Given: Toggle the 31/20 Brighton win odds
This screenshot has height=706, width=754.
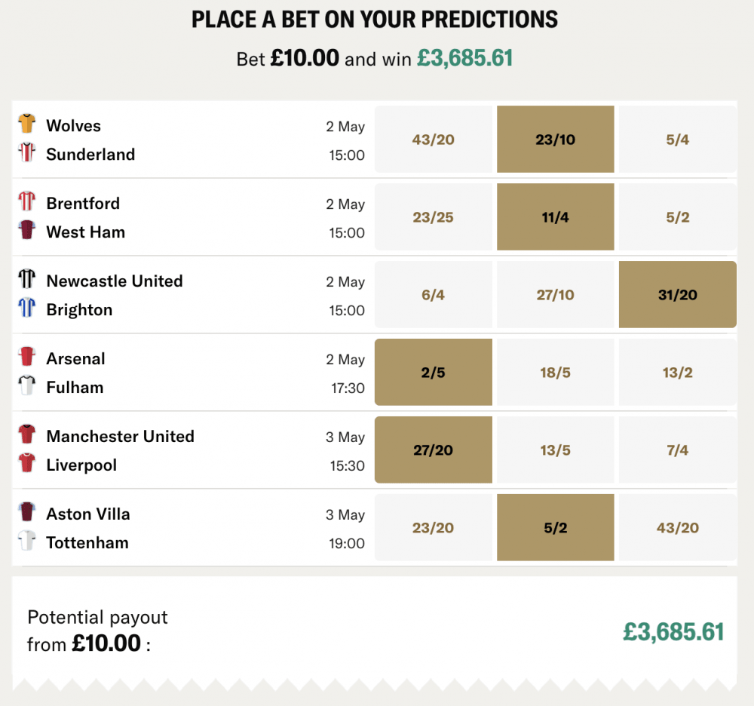Looking at the screenshot, I should pos(677,294).
